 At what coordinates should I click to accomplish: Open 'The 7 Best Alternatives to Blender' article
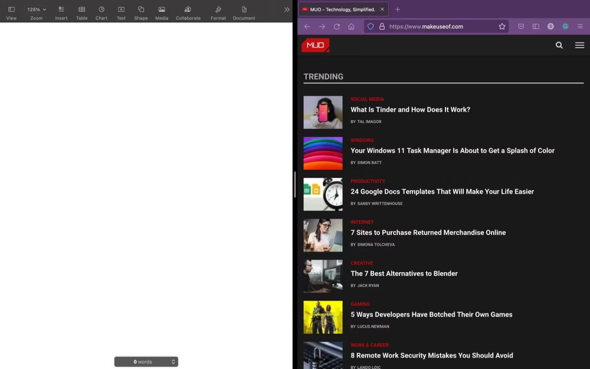click(404, 274)
